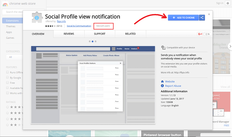Select the second screenshot carousel dot
232x137 pixels.
pyautogui.click(x=92, y=41)
